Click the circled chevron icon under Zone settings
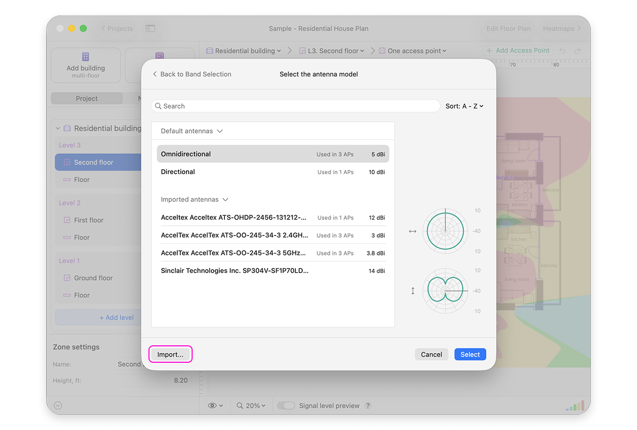Screen dimensions: 637x430 coord(58,405)
